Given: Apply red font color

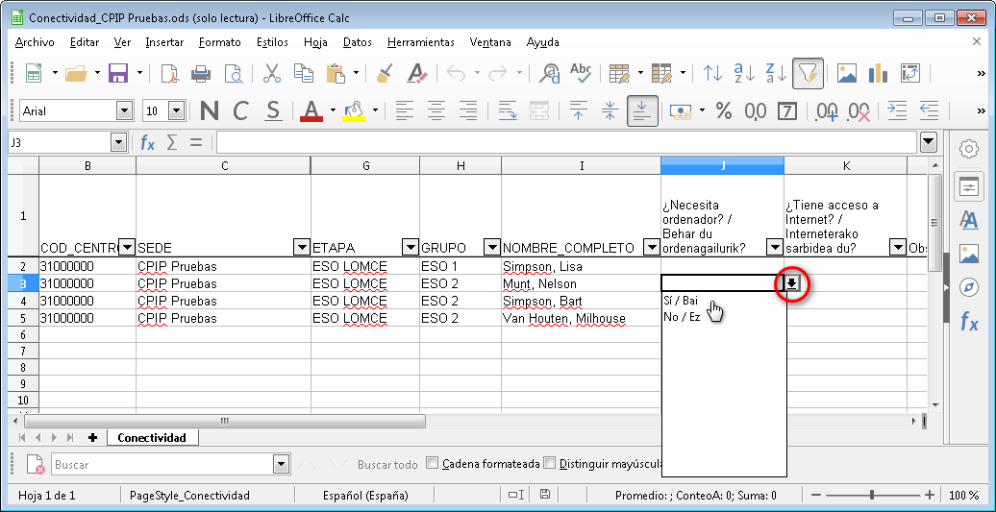Looking at the screenshot, I should [311, 111].
